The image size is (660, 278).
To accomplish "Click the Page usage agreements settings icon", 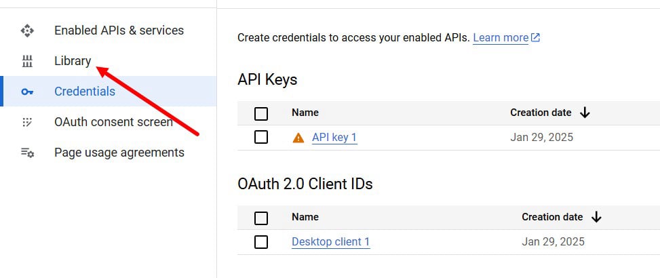I will (27, 153).
